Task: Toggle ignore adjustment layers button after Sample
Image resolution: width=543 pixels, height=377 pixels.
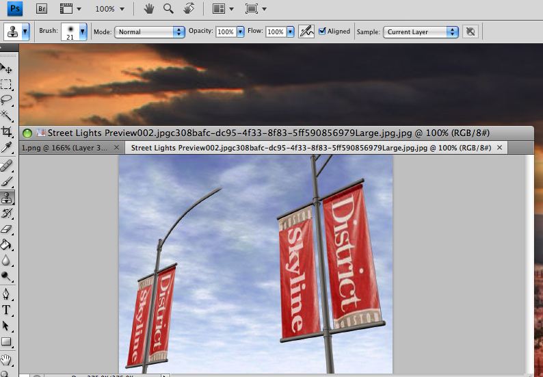Action: click(470, 31)
